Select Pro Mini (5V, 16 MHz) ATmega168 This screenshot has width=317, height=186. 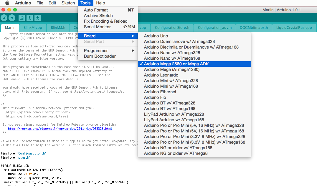click(x=194, y=131)
